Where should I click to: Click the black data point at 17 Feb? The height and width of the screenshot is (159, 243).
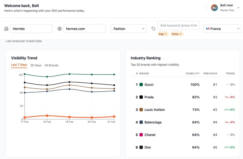[25, 83]
